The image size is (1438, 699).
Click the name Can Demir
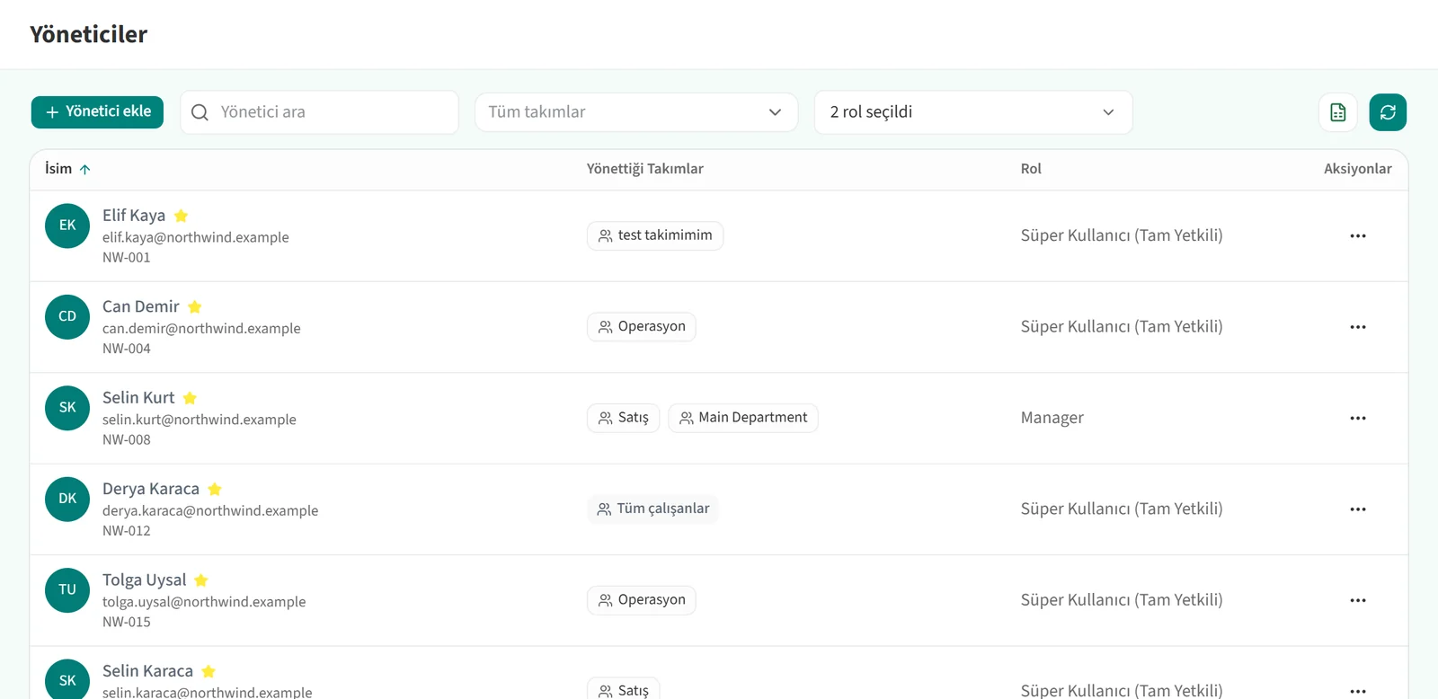pos(141,306)
